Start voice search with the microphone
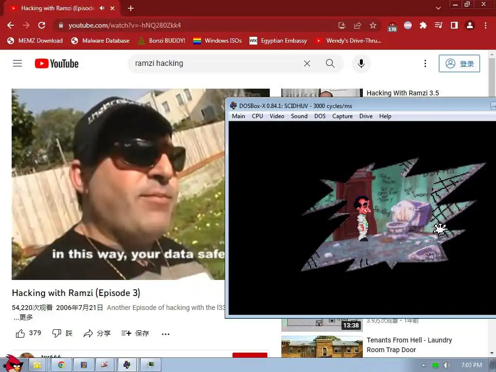The width and height of the screenshot is (496, 372). tap(361, 63)
